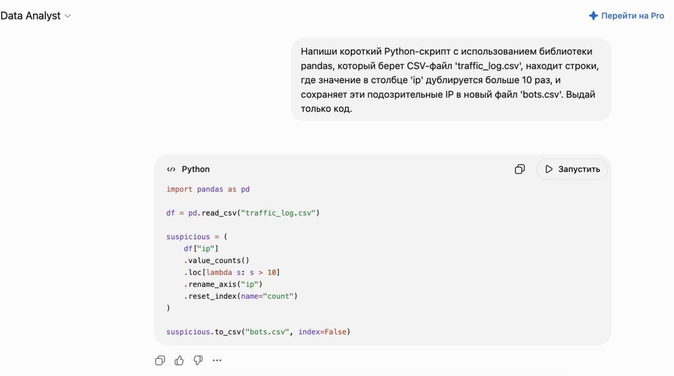Run the code with Запустить button

click(x=572, y=169)
